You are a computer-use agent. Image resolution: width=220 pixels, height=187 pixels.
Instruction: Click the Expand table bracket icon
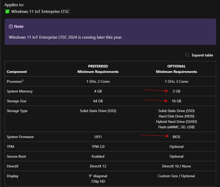[187, 55]
